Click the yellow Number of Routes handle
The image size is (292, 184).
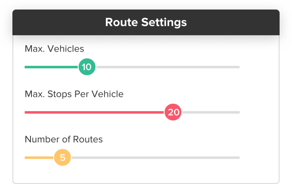coord(63,157)
